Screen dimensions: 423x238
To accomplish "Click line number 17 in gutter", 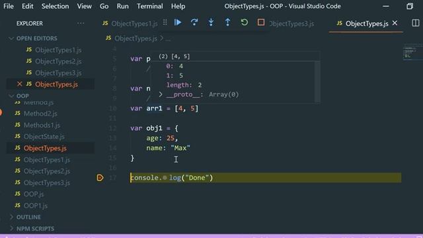I will pos(113,178).
